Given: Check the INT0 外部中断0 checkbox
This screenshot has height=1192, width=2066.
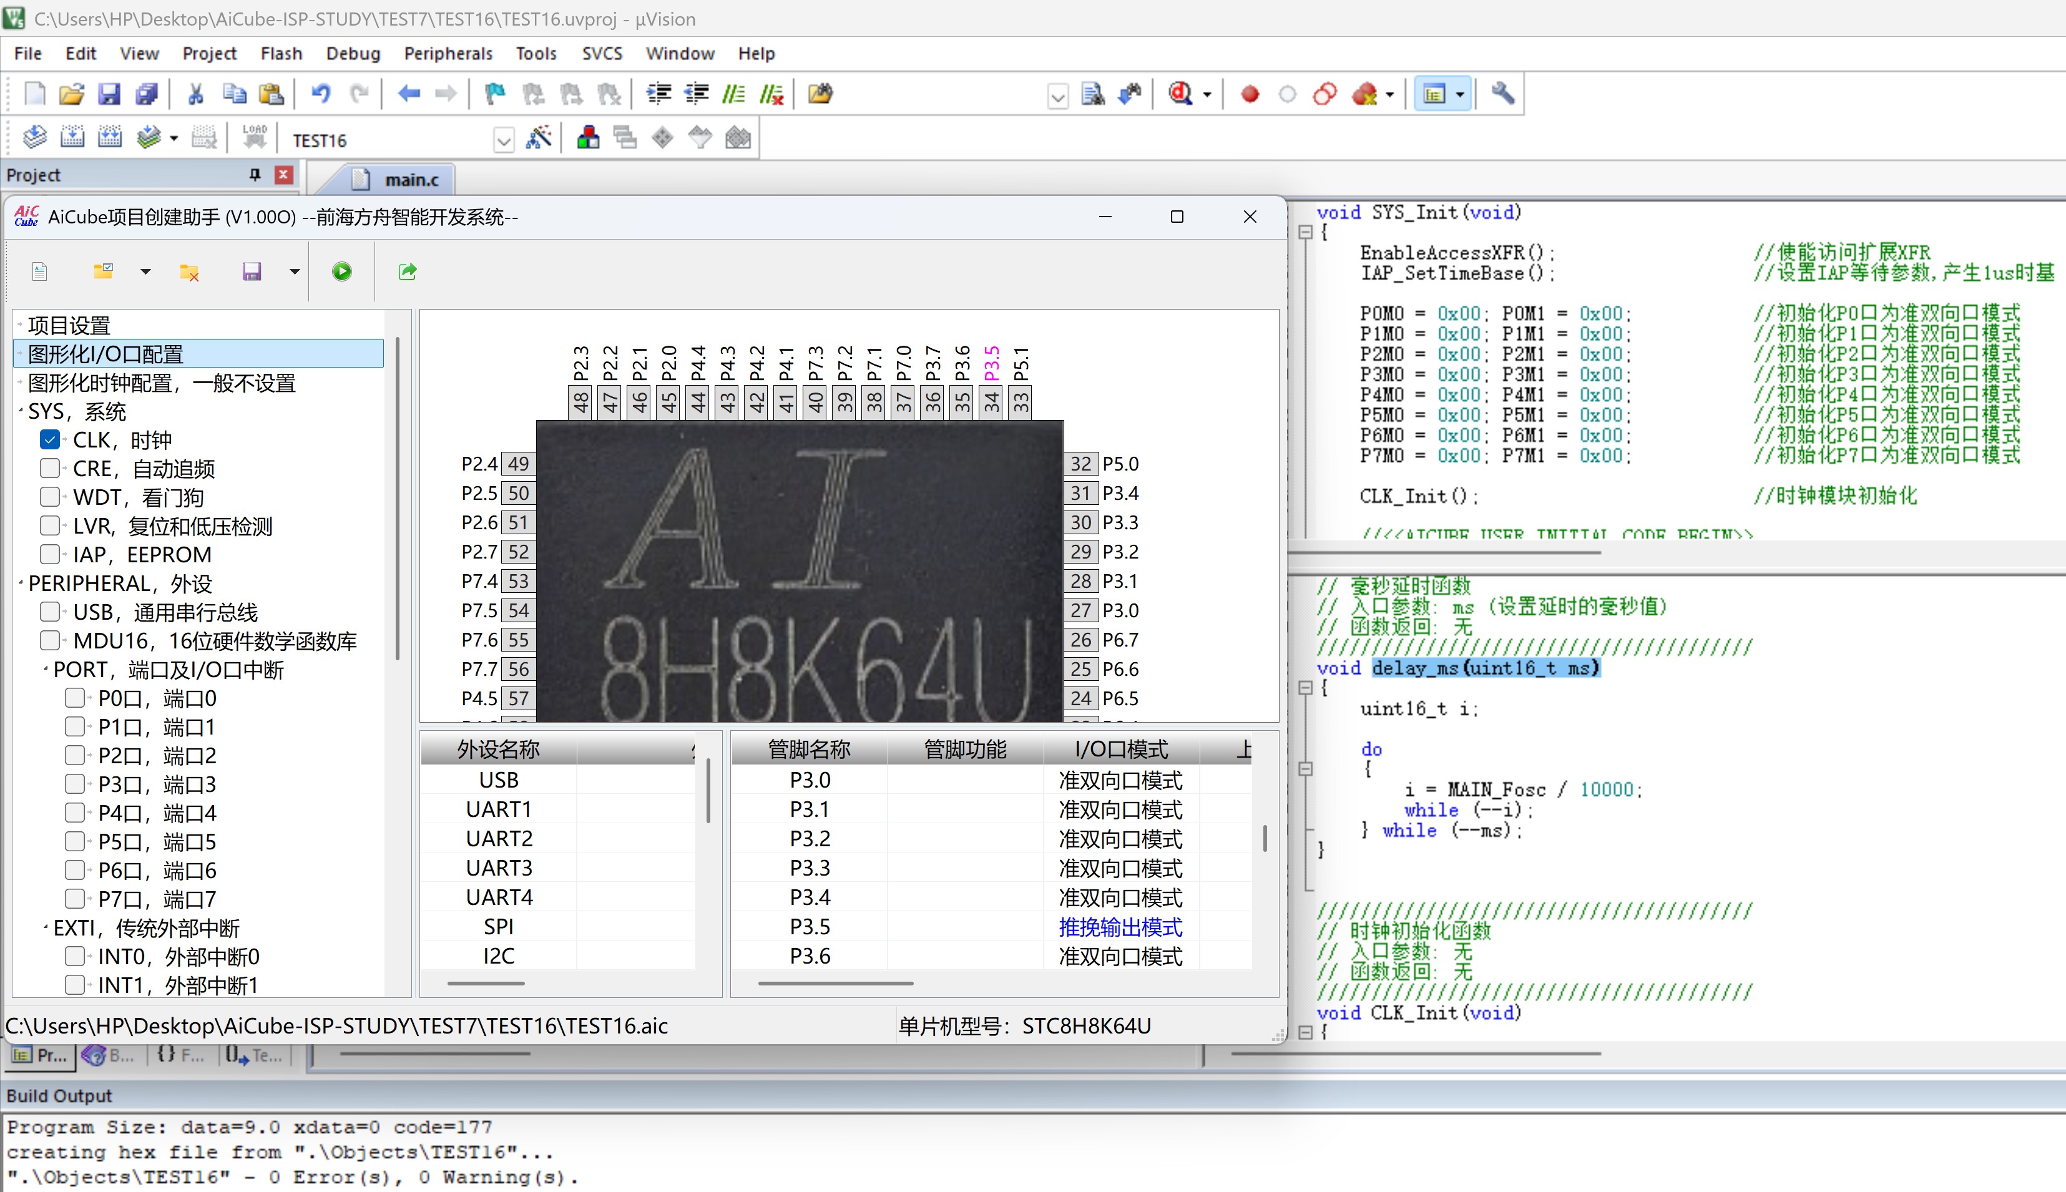Looking at the screenshot, I should tap(76, 955).
